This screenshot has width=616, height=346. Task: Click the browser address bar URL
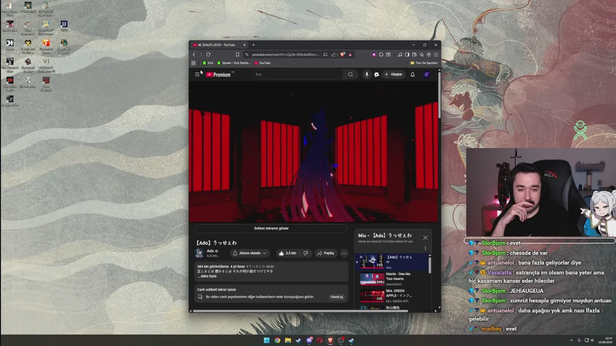(x=285, y=54)
